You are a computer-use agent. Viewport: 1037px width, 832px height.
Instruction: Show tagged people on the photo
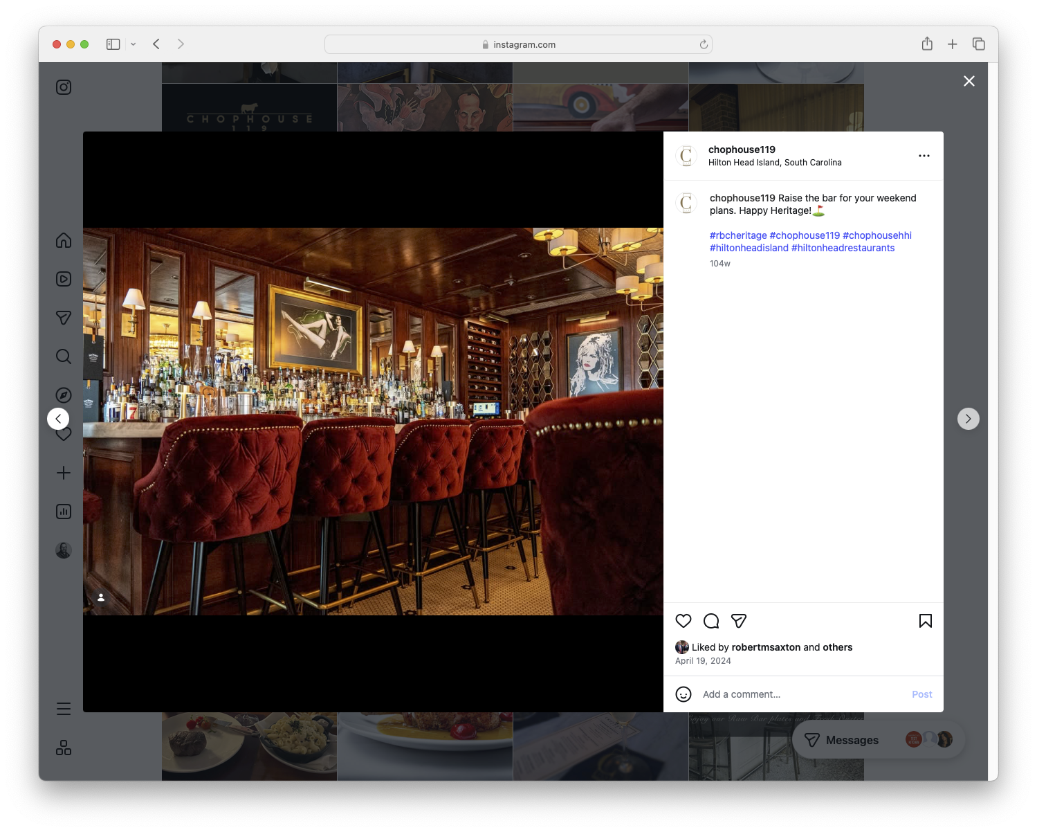click(x=101, y=597)
